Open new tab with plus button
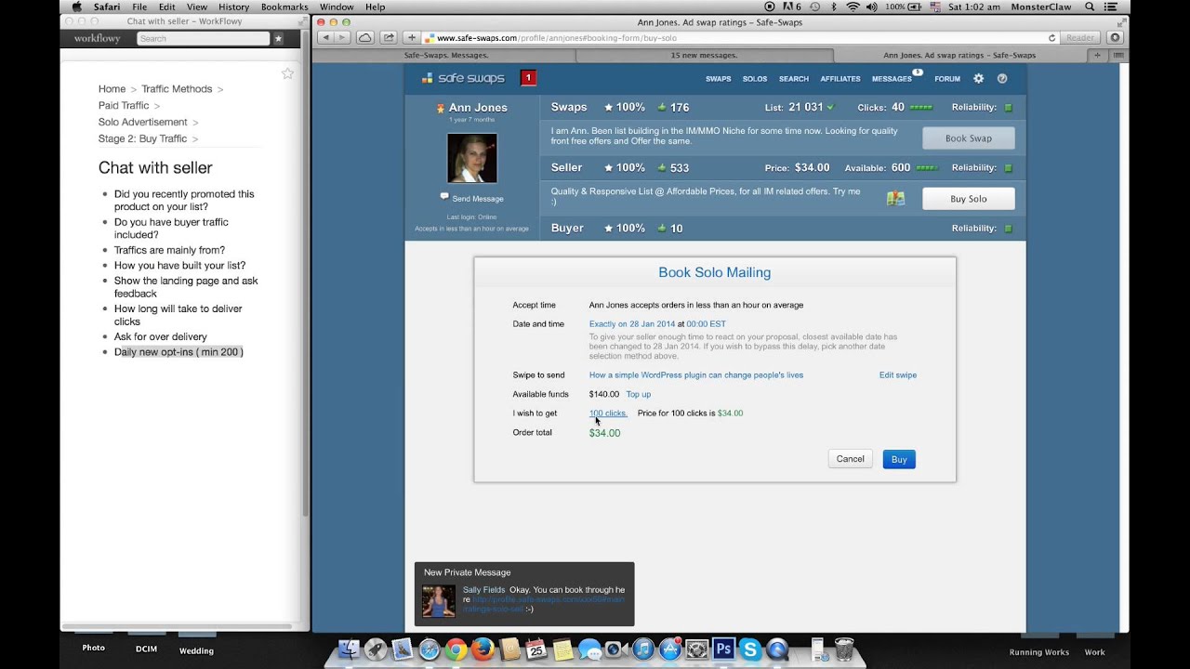Image resolution: width=1190 pixels, height=669 pixels. coord(1097,55)
